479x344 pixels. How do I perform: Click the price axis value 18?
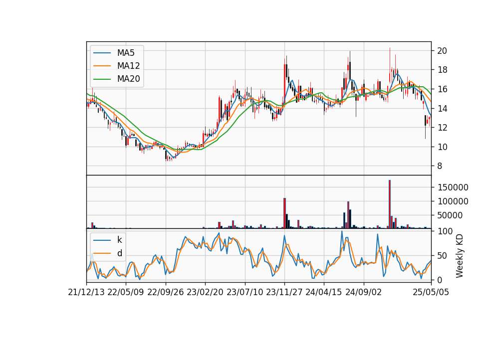click(x=442, y=70)
